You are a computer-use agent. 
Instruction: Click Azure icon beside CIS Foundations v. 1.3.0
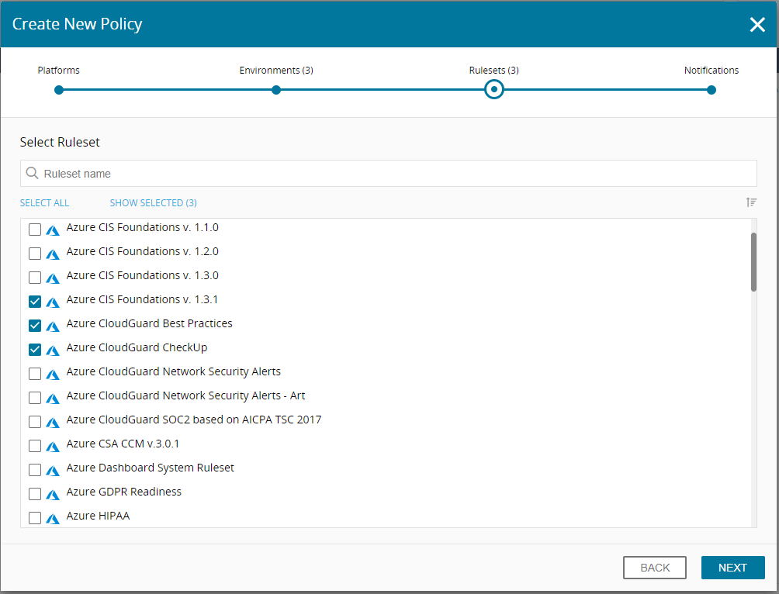pyautogui.click(x=53, y=278)
